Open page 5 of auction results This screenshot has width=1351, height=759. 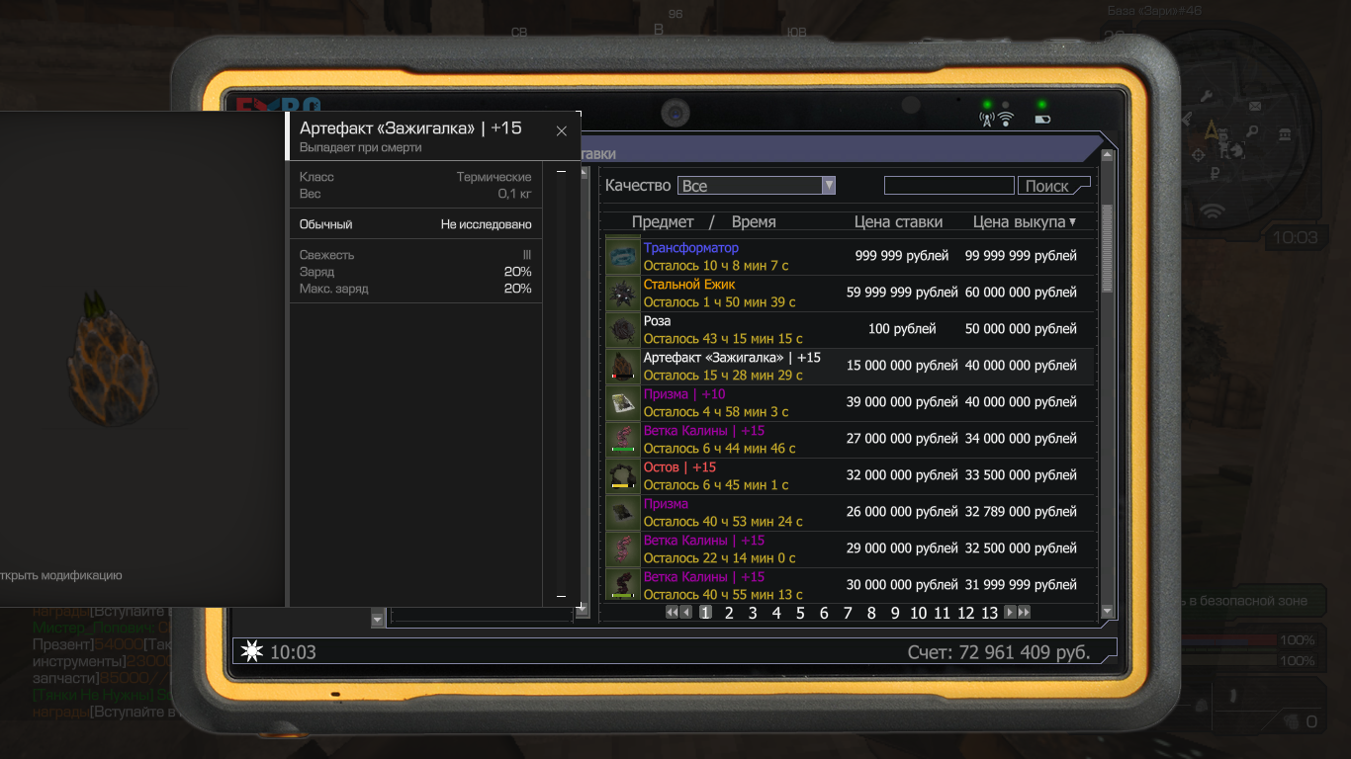800,613
